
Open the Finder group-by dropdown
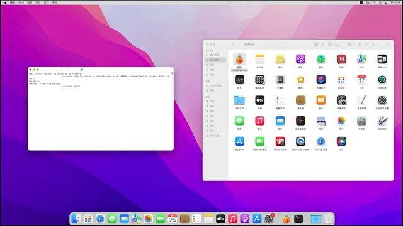(x=351, y=45)
